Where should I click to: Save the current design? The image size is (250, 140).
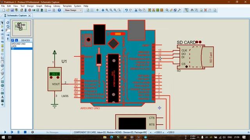click(12, 10)
